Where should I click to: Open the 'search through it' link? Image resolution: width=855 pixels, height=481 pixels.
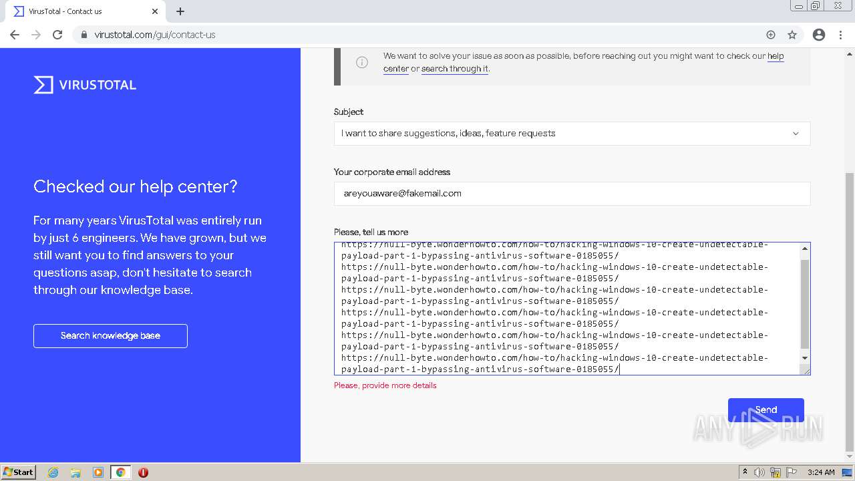pos(455,69)
